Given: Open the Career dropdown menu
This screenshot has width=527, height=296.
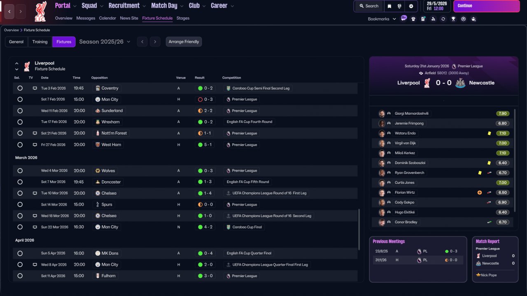Looking at the screenshot, I should pos(222,6).
